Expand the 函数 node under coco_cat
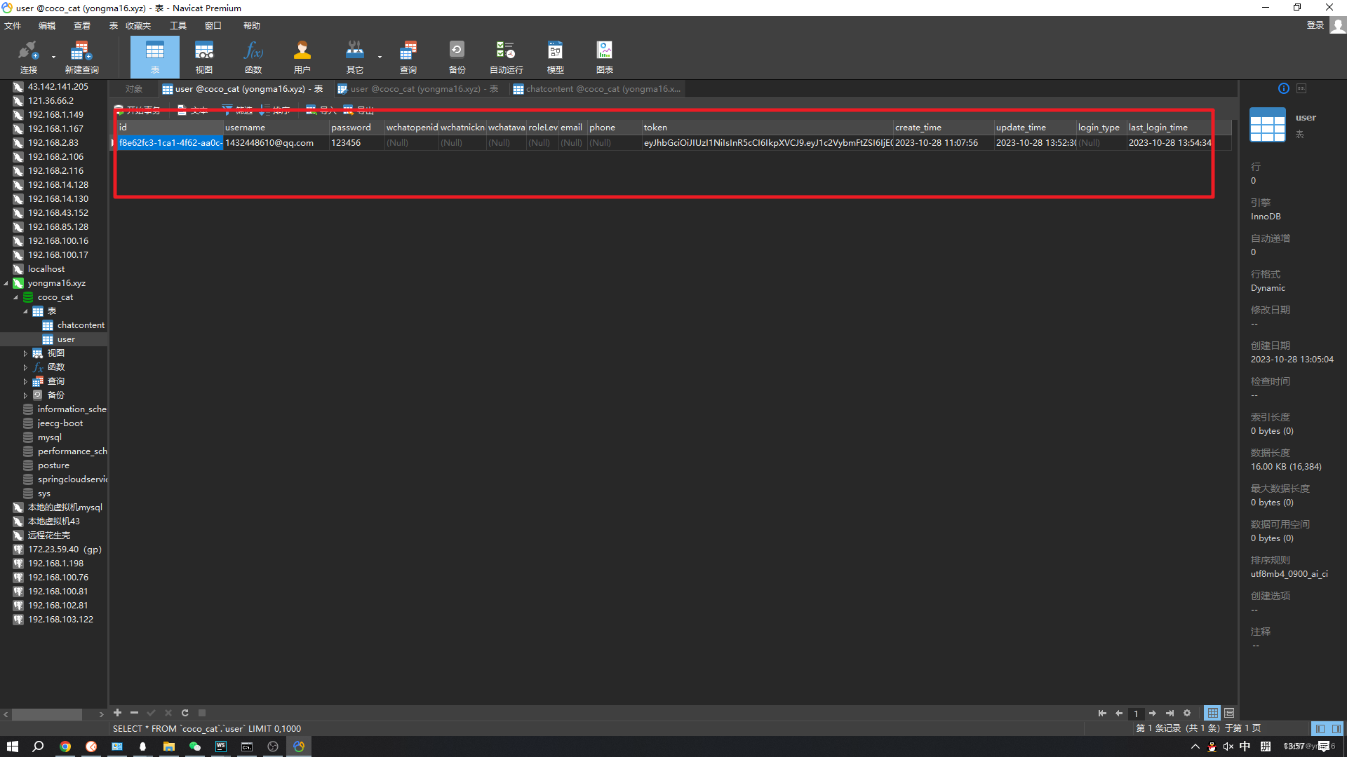Viewport: 1347px width, 757px height. 25,367
